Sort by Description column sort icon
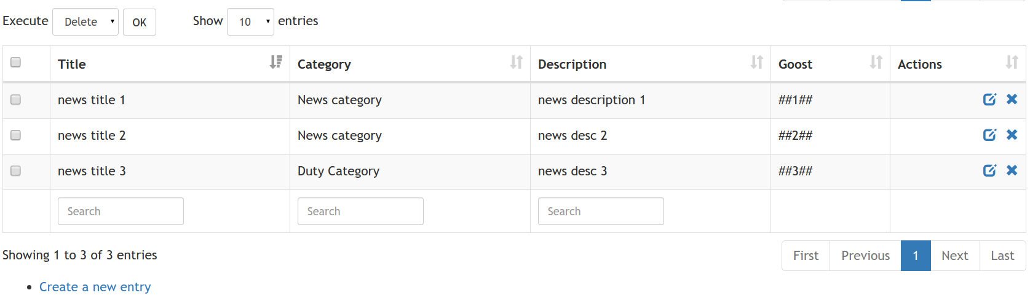Viewport: 1030px width, 298px height. tap(756, 62)
